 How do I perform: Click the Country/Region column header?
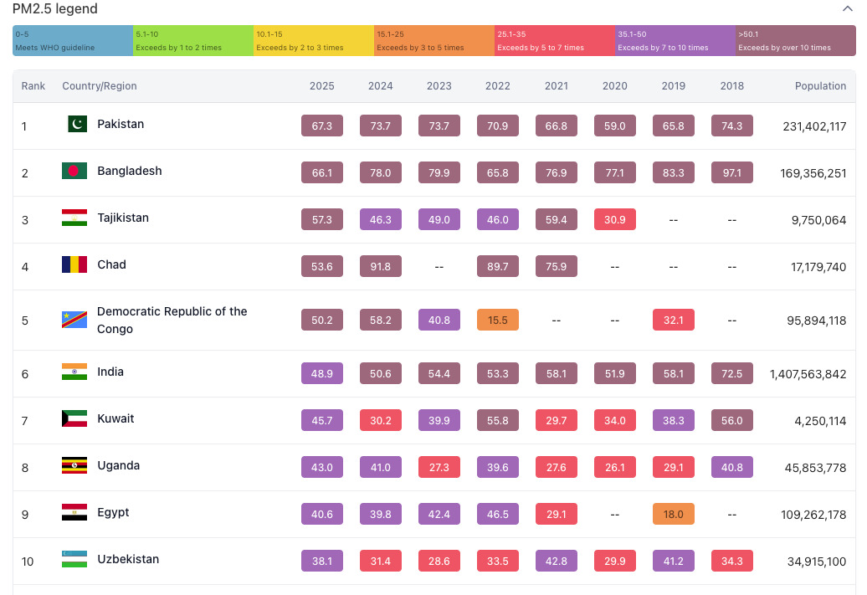coord(100,86)
